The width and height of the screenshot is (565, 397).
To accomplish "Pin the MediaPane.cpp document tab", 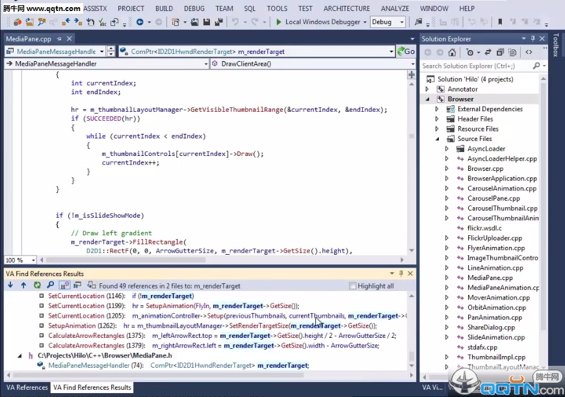I will [x=58, y=39].
